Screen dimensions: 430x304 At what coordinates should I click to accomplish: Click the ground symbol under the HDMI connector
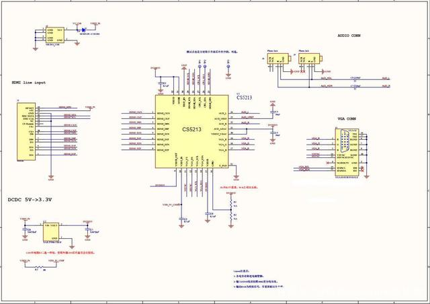coord(51,177)
